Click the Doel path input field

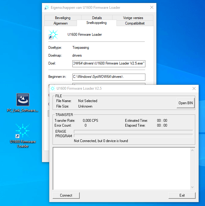[x=109, y=64]
